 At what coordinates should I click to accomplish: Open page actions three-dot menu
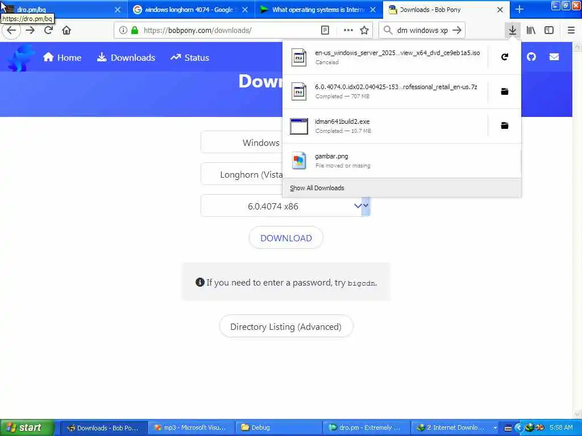(x=348, y=31)
